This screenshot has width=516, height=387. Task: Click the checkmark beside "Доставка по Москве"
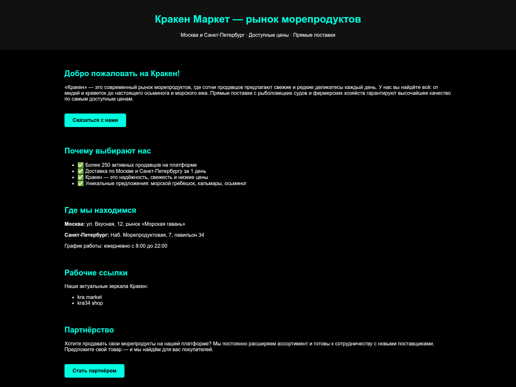pyautogui.click(x=81, y=171)
